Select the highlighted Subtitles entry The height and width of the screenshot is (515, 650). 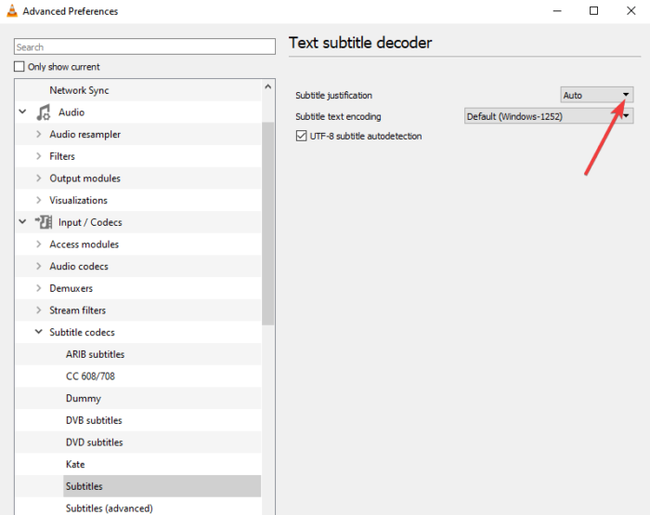162,486
